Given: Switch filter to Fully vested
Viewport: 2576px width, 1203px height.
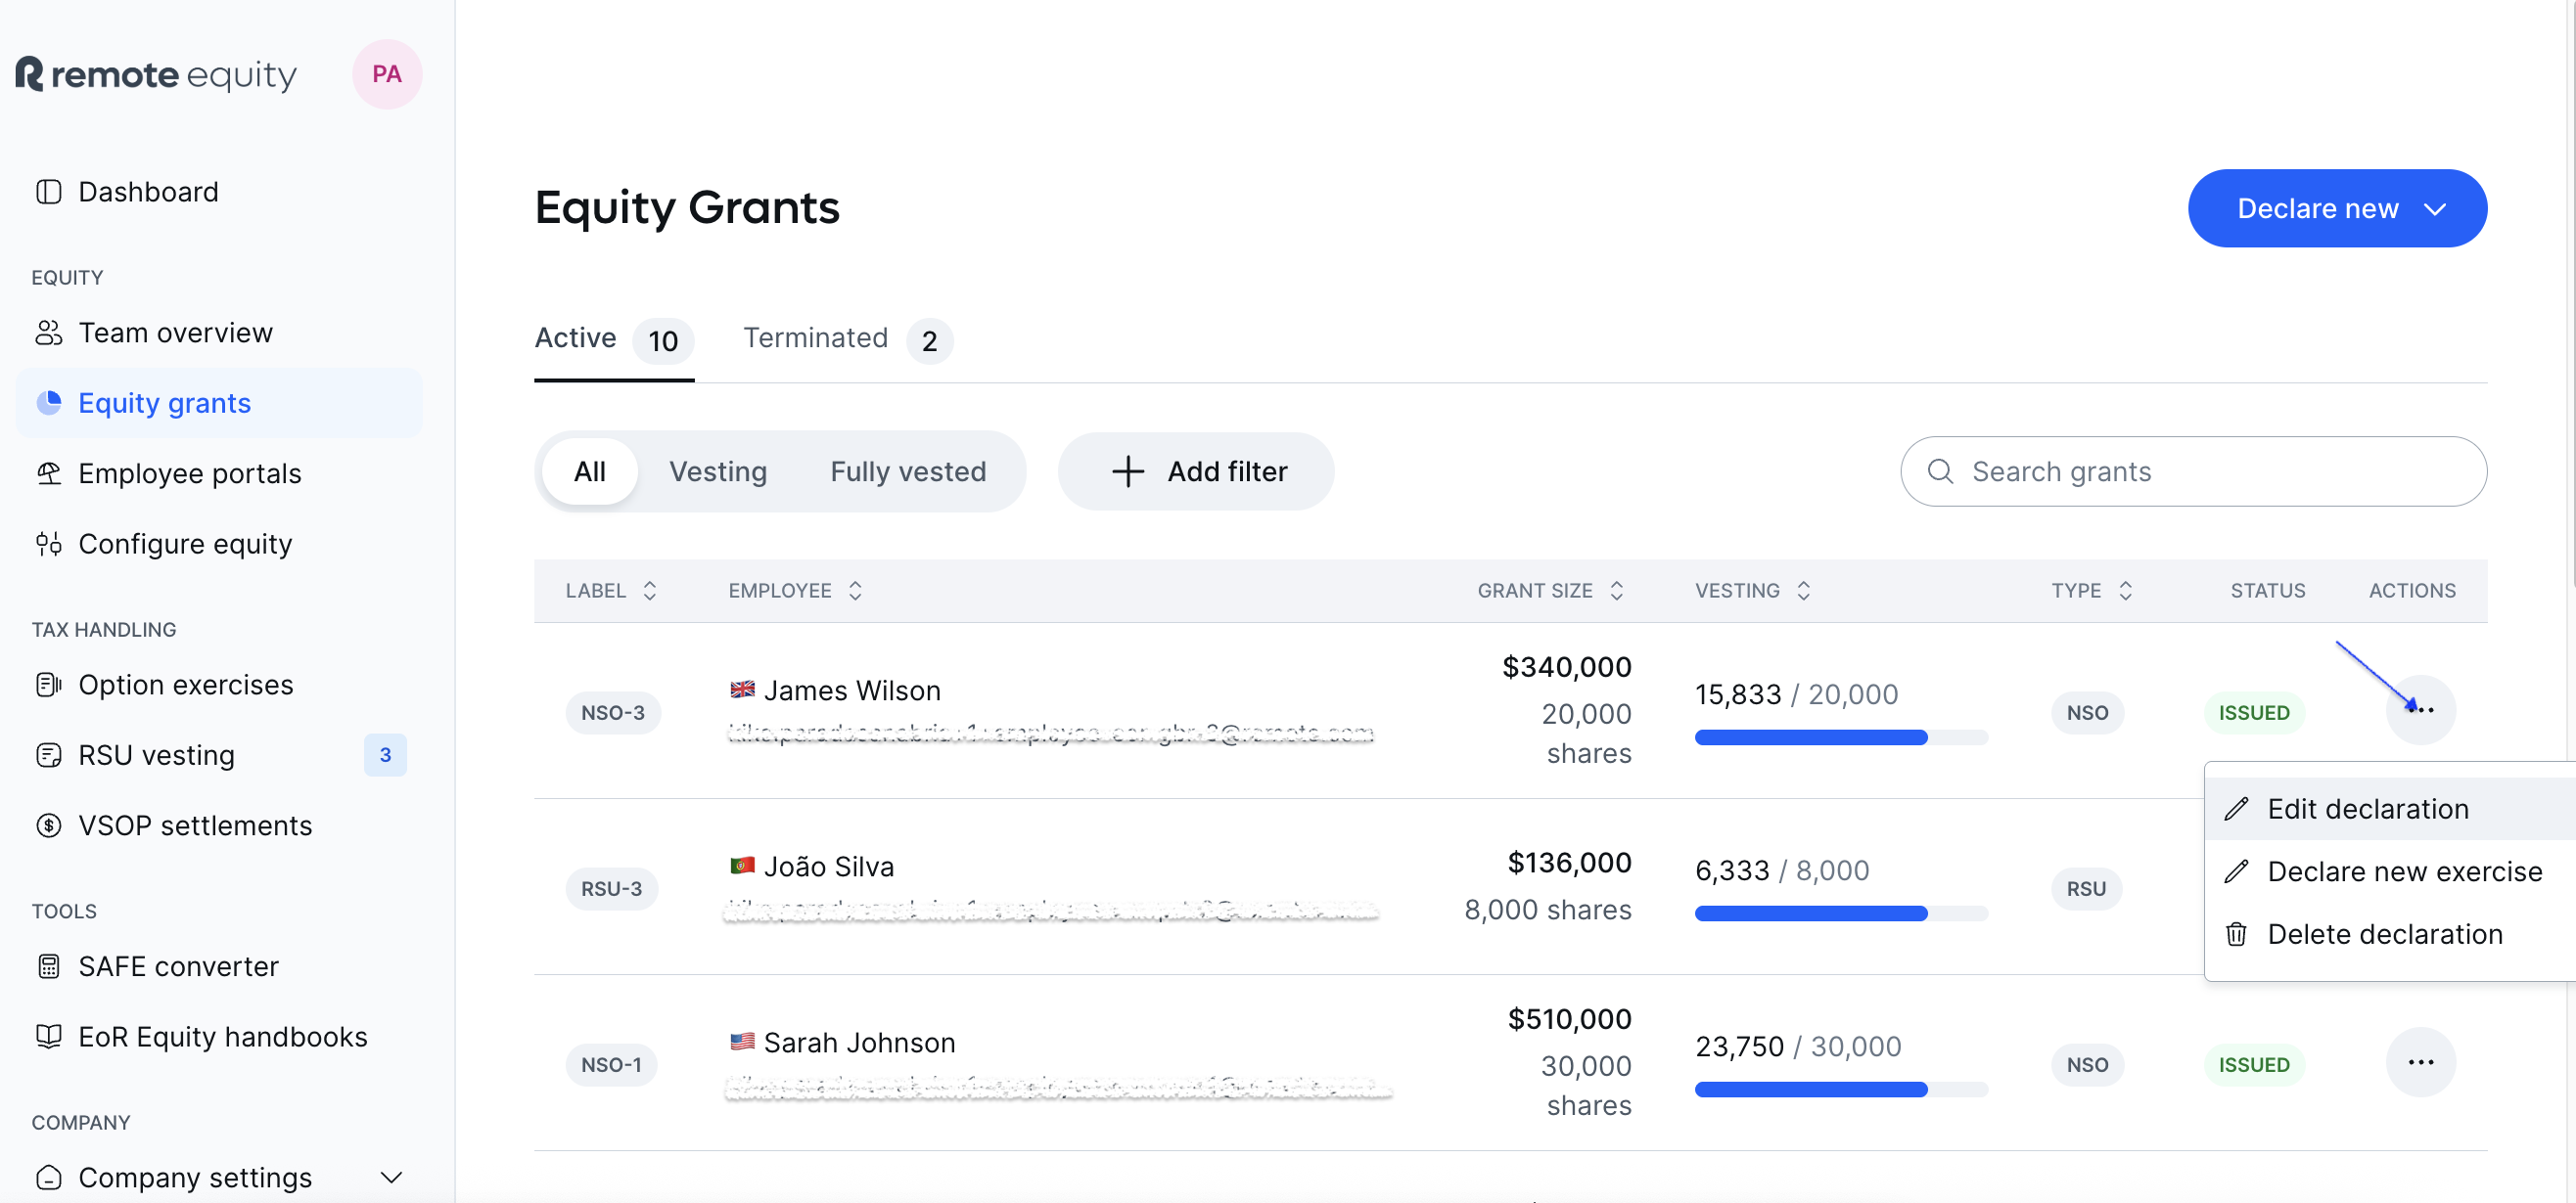Looking at the screenshot, I should (x=908, y=471).
